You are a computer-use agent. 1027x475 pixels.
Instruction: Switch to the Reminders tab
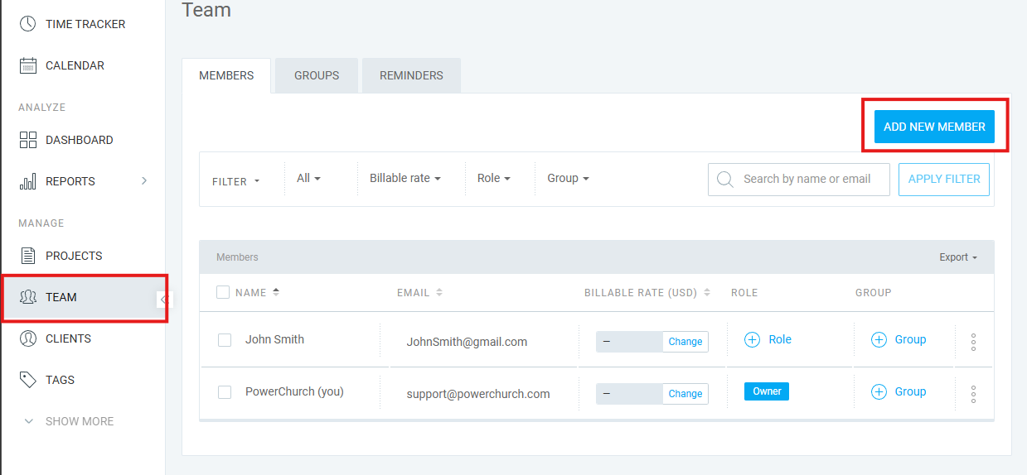(411, 75)
